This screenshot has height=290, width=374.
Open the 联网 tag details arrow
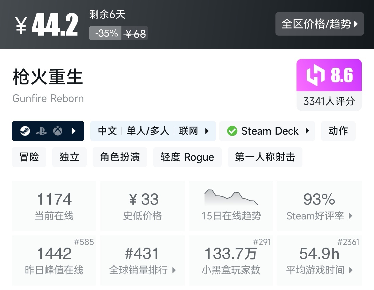point(207,131)
